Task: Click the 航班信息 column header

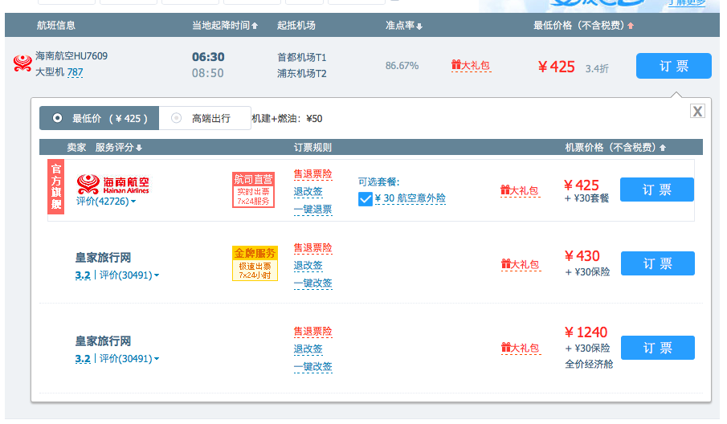Action: coord(56,26)
